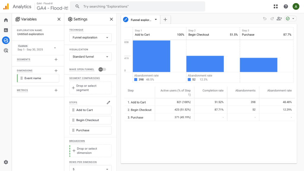Open the Help question mark icon
304x171 pixels.
point(286,7)
